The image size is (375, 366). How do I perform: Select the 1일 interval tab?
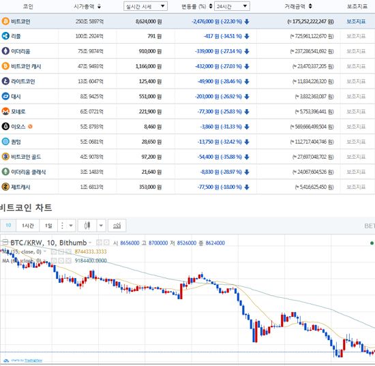pos(48,226)
